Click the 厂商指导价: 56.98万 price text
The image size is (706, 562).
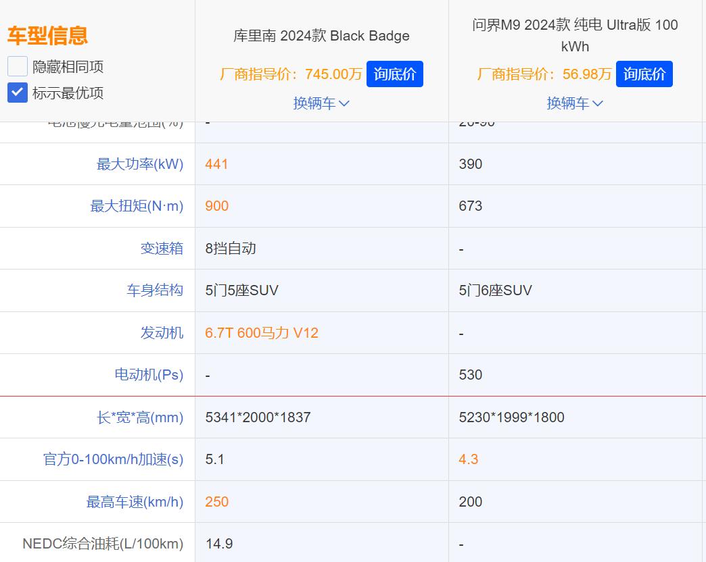[544, 74]
